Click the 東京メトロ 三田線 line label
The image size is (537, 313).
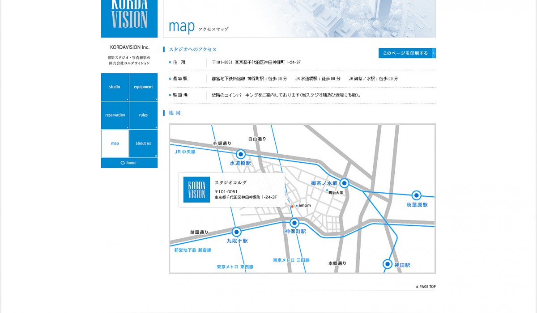pyautogui.click(x=291, y=260)
